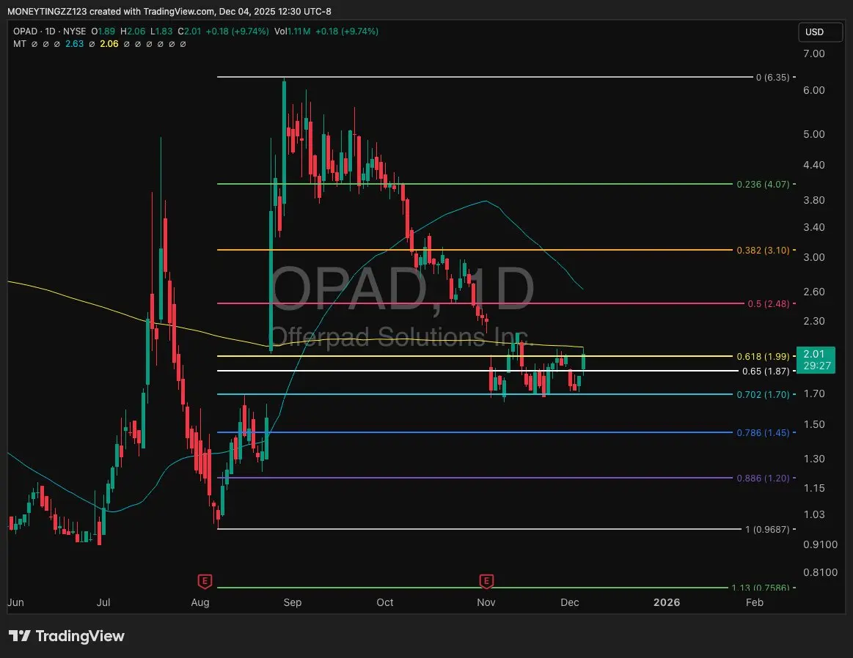Select the Fib label 0.786 (1.45)
This screenshot has width=853, height=658.
[x=763, y=433]
